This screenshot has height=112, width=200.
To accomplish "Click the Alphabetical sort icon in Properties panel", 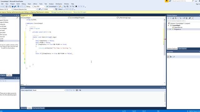I will [x=171, y=57].
